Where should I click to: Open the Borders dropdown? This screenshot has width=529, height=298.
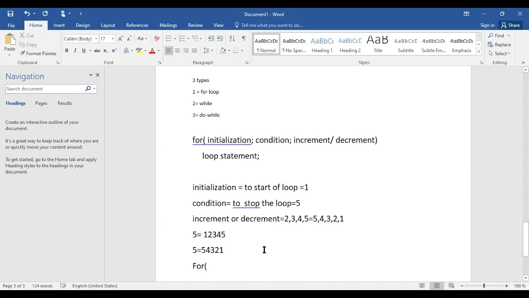click(x=242, y=50)
